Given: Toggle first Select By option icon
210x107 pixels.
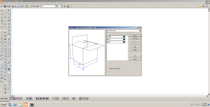Looking at the screenshot, I should 11,98.
